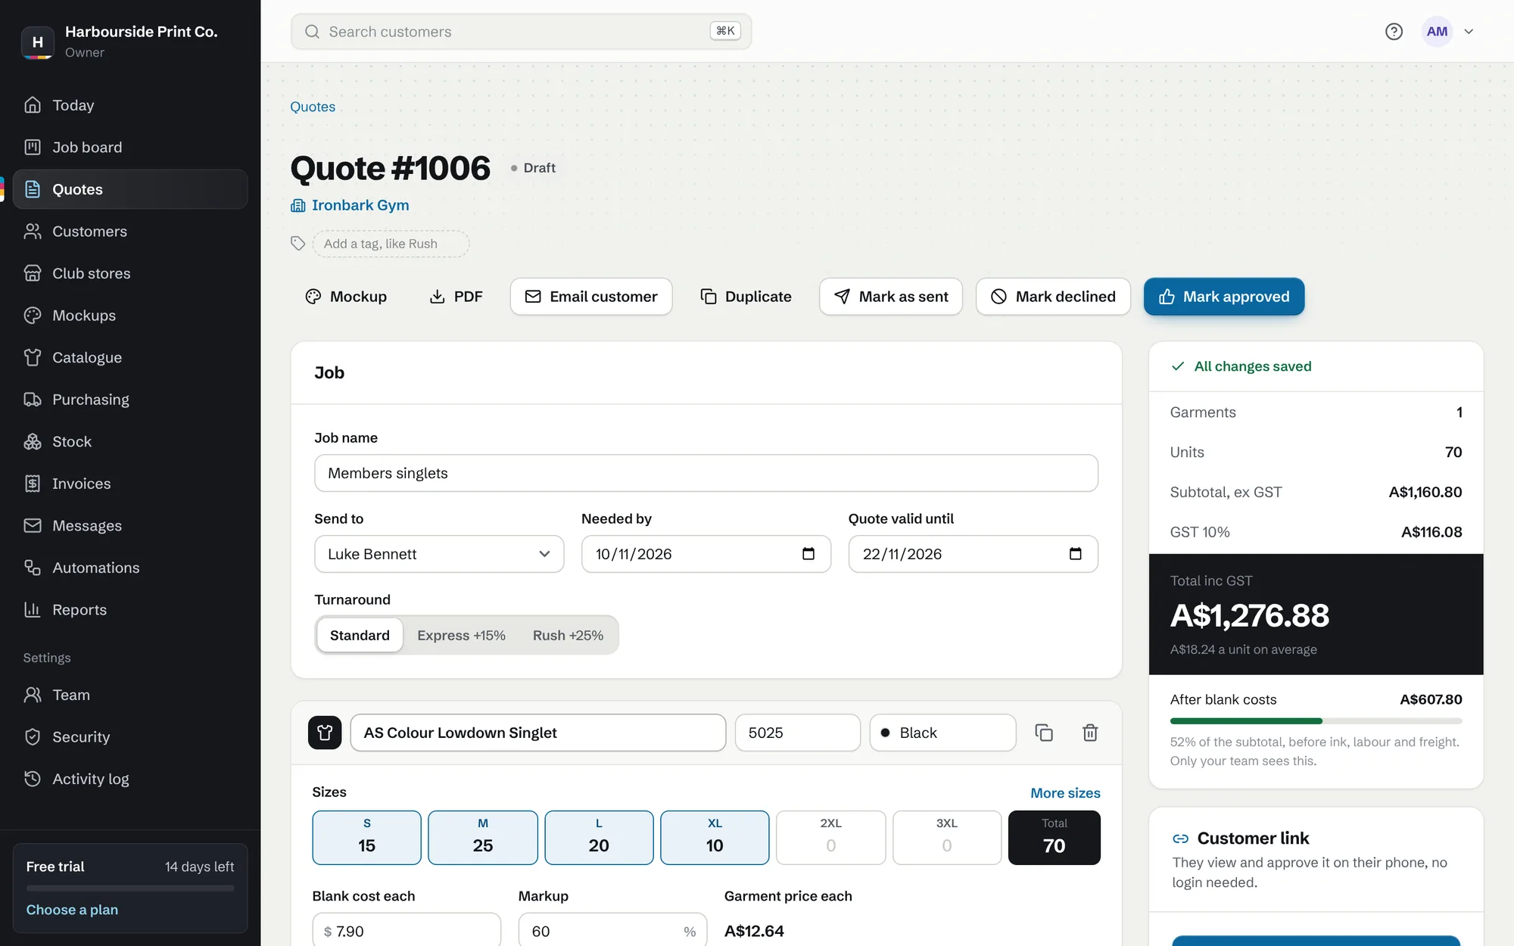
Task: Open Club stores in sidebar
Action: click(x=130, y=273)
